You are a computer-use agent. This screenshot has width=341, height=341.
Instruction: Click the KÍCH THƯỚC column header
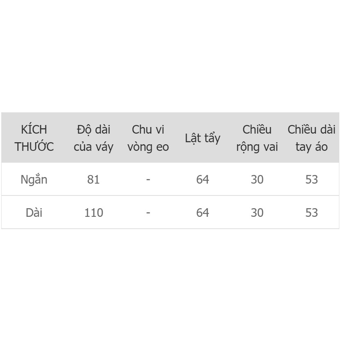click(x=34, y=138)
